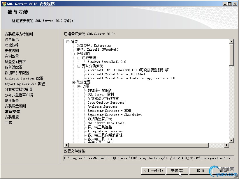The height and width of the screenshot is (179, 239).
Task: Click 实例配置 step in sidebar
Action: (12, 56)
